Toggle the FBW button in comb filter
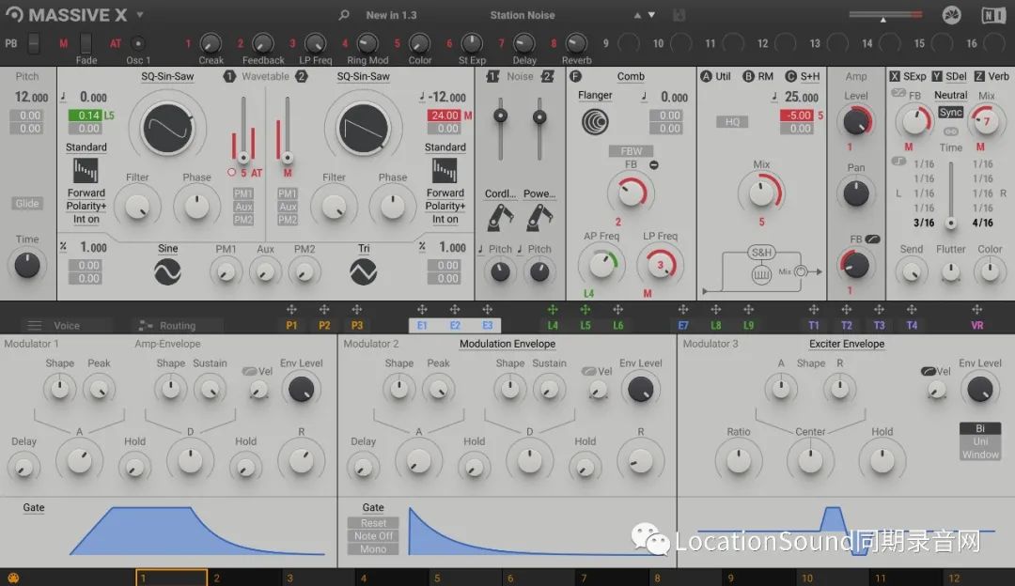Image resolution: width=1015 pixels, height=586 pixels. 631,150
